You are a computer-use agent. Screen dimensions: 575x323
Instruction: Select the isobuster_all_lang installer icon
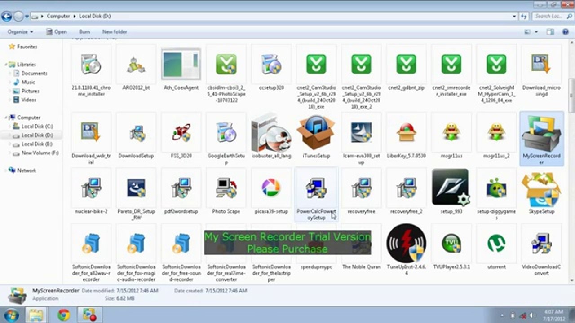pyautogui.click(x=271, y=133)
